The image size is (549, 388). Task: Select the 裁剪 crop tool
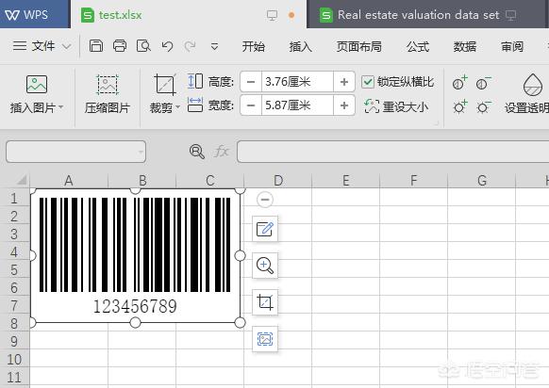pyautogui.click(x=164, y=84)
